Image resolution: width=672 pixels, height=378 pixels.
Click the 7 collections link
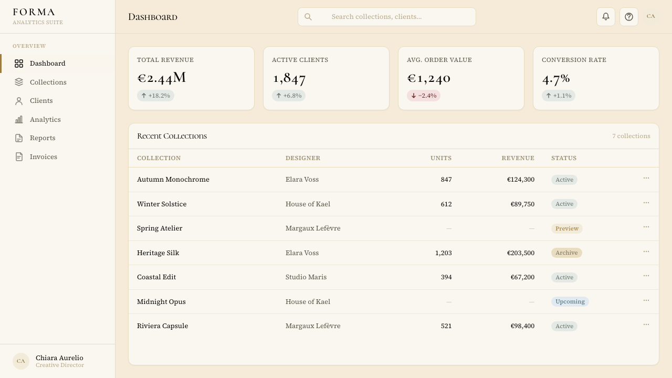(x=631, y=136)
